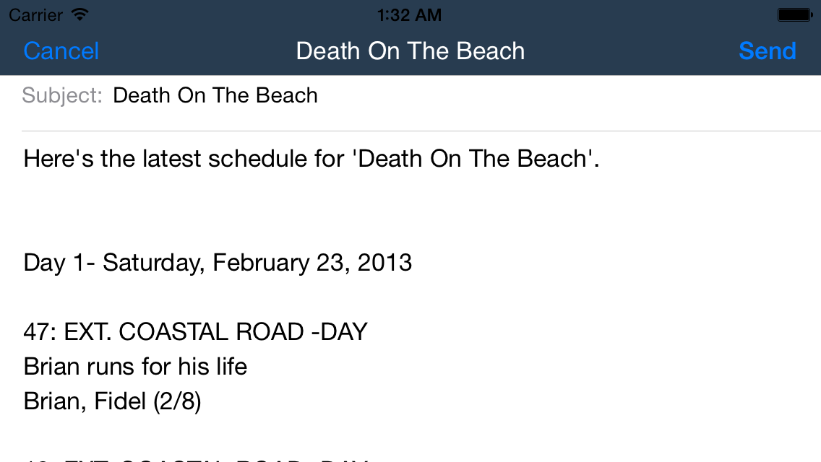821x462 pixels.
Task: Tap the navigation bar title
Action: 410,51
